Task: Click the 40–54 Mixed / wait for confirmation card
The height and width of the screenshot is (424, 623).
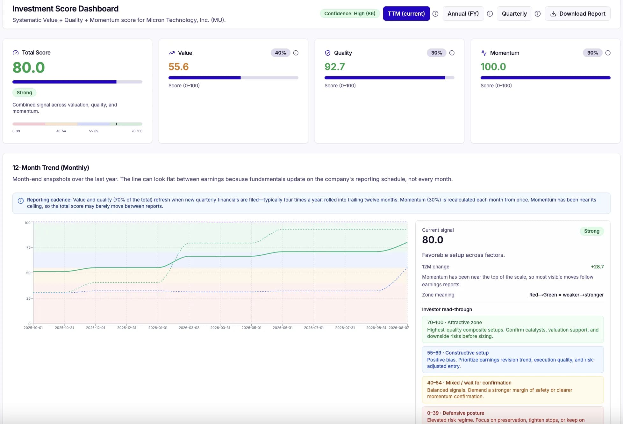Action: point(513,390)
